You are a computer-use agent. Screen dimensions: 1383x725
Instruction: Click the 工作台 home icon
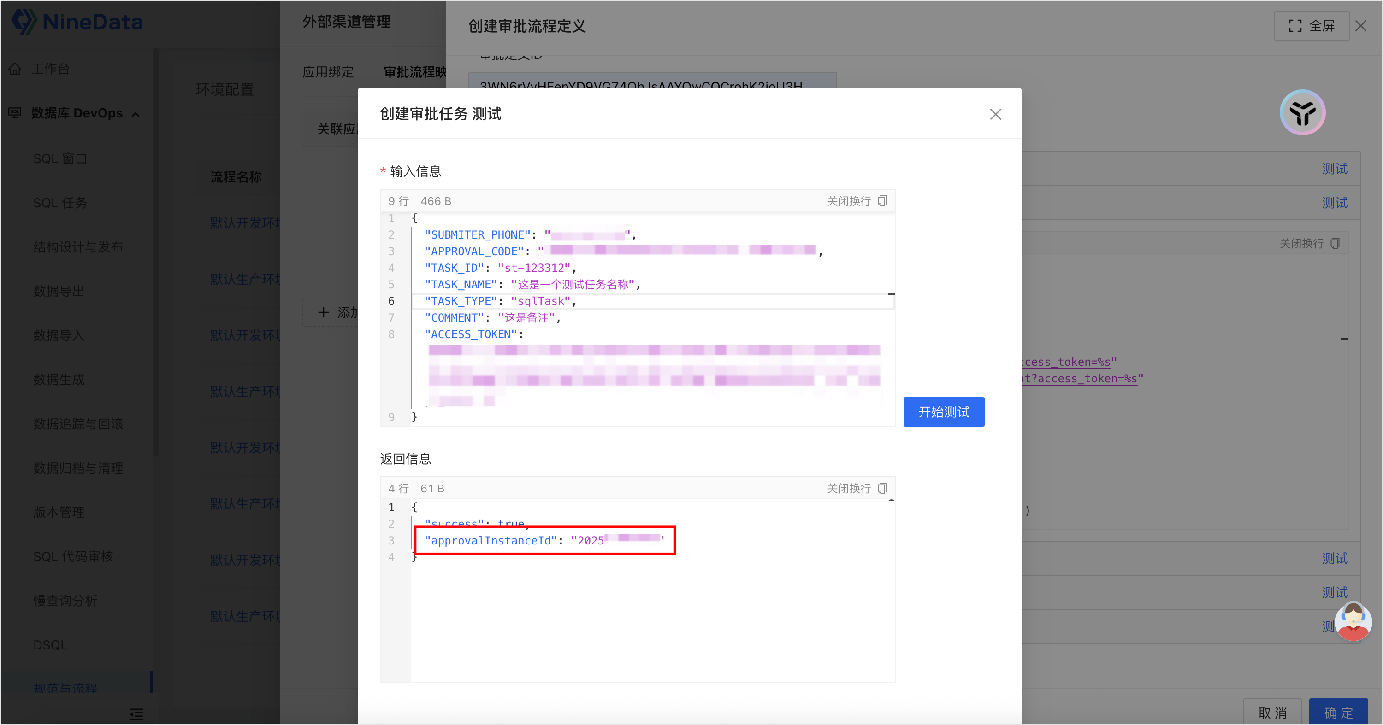(x=15, y=69)
